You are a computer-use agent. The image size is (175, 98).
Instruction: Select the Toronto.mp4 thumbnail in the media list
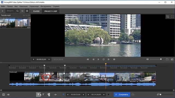[x=15, y=23]
